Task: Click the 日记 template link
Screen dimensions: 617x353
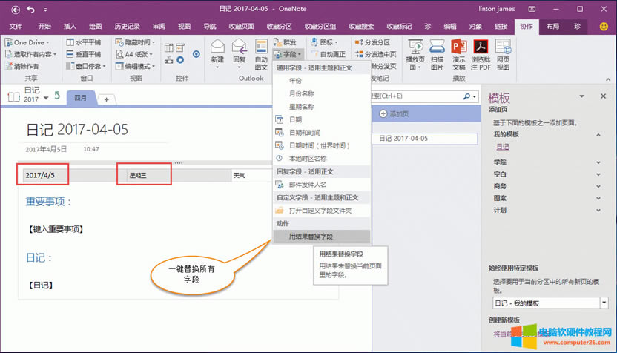Action: (502, 147)
